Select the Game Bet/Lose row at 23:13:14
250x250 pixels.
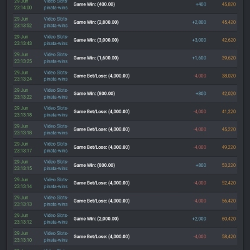pyautogui.click(x=125, y=183)
